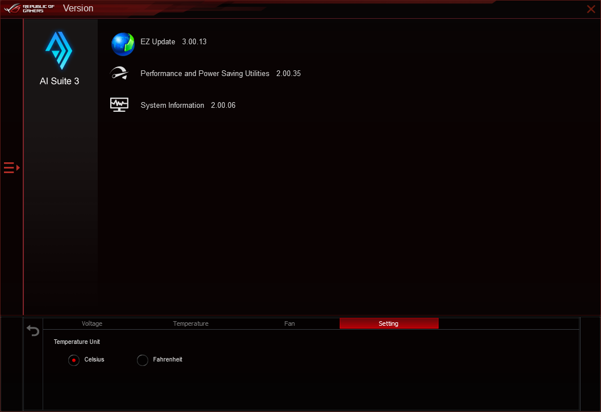Click the AI Suite 3 label
Image resolution: width=601 pixels, height=412 pixels.
tap(60, 81)
